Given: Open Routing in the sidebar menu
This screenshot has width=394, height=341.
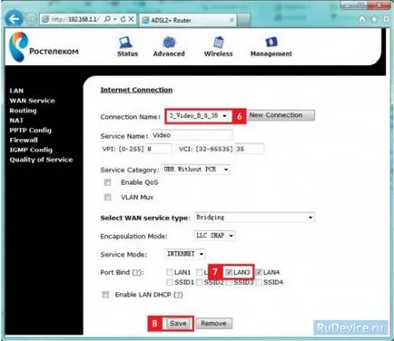Looking at the screenshot, I should click(x=23, y=111).
